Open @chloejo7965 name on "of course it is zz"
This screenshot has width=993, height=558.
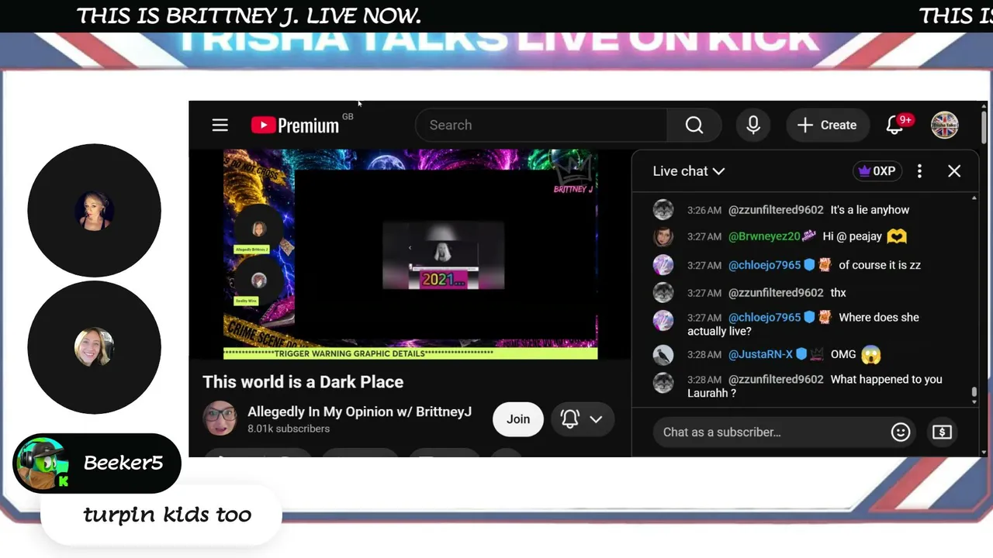pyautogui.click(x=764, y=265)
